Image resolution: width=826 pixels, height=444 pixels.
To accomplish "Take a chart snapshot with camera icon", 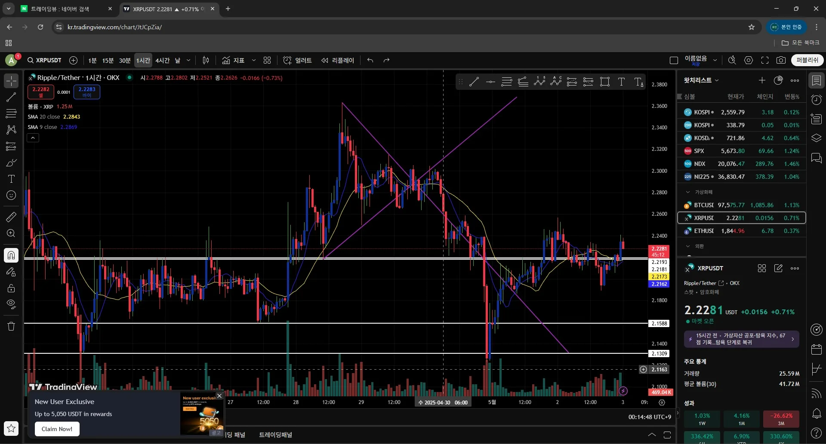I will [781, 60].
